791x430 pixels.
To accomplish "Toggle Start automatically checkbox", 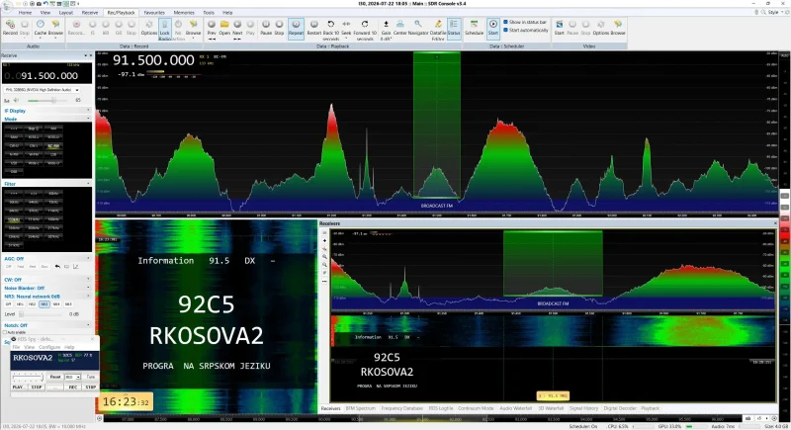I will [506, 31].
